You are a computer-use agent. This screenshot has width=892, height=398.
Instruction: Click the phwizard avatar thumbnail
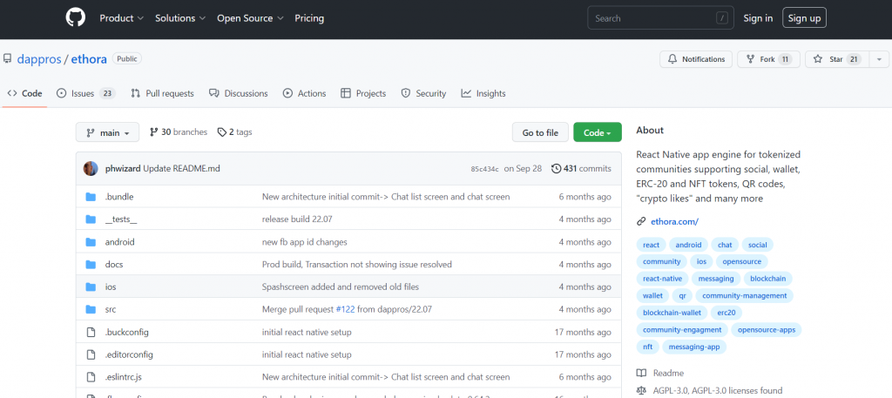pos(91,168)
